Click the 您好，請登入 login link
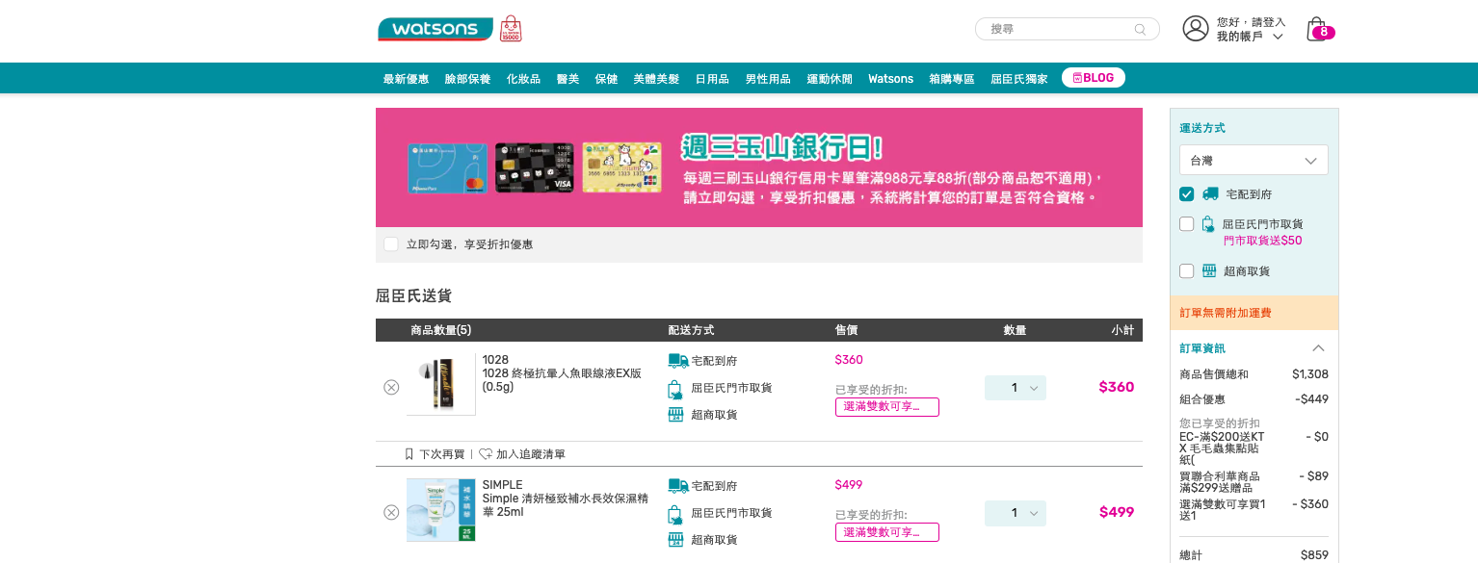This screenshot has width=1478, height=563. pyautogui.click(x=1252, y=21)
